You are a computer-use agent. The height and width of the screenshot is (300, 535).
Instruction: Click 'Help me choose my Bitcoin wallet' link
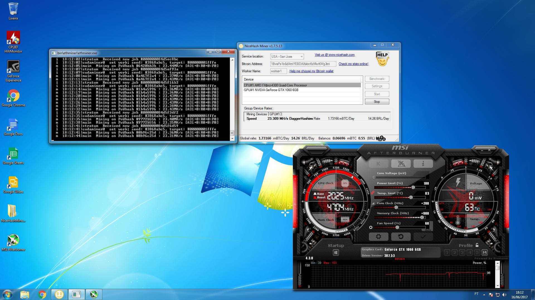[x=311, y=71]
